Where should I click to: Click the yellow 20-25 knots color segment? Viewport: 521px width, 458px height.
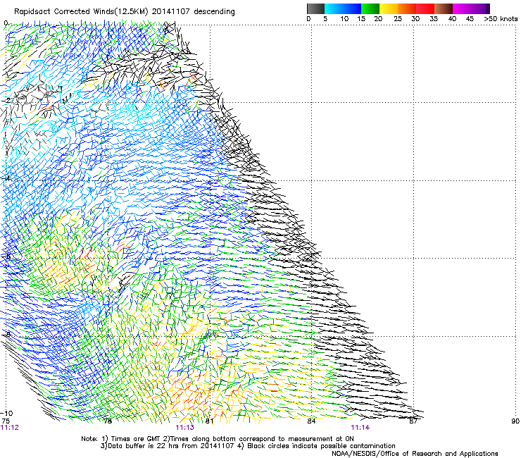pyautogui.click(x=389, y=8)
